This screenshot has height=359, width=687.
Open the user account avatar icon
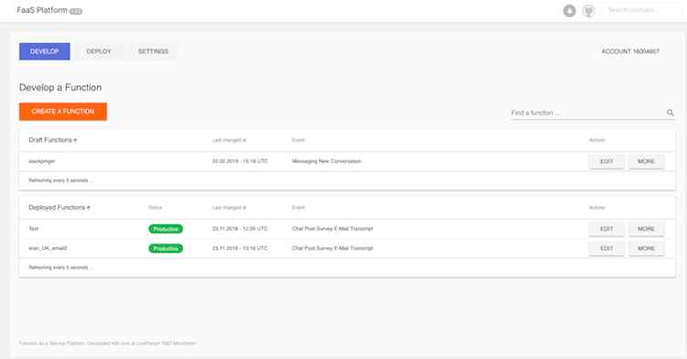569,10
